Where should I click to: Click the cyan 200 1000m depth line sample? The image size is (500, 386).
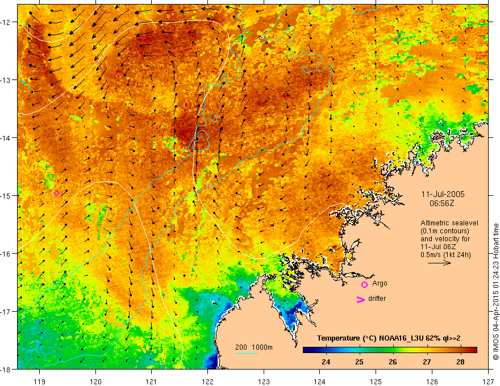(x=247, y=353)
